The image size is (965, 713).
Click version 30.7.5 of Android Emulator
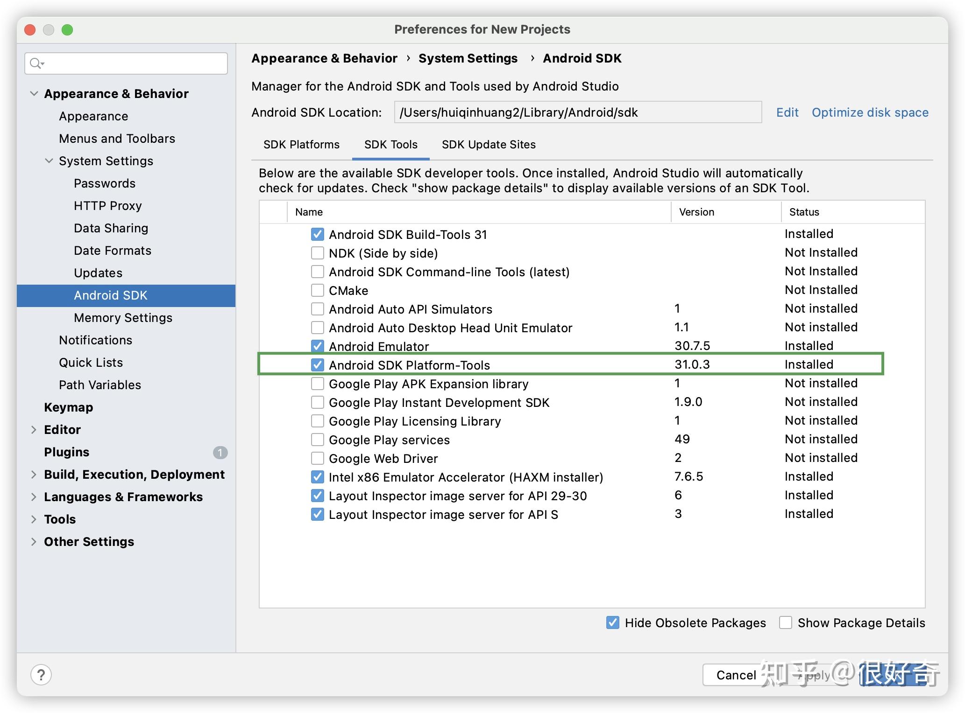(692, 346)
